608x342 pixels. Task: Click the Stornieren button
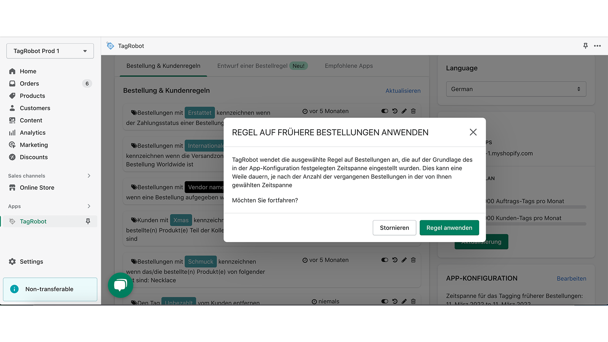click(394, 228)
